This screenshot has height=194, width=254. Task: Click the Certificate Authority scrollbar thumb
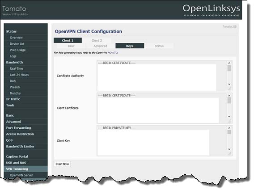(x=229, y=68)
